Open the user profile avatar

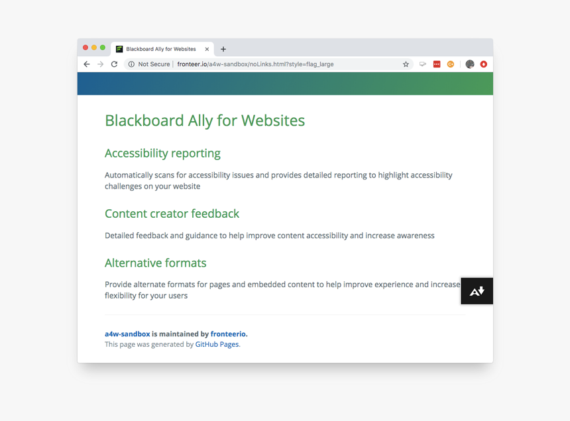[470, 64]
